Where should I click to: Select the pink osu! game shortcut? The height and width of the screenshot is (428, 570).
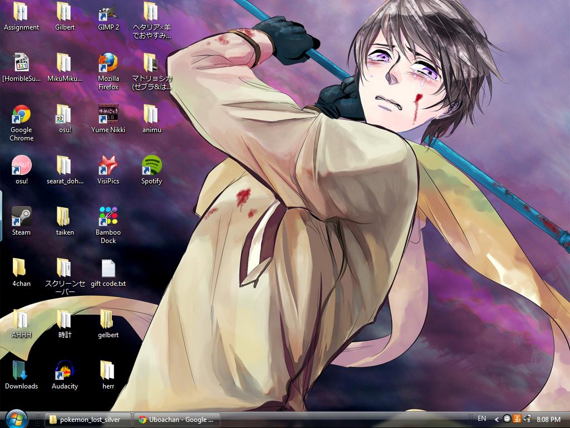point(22,170)
